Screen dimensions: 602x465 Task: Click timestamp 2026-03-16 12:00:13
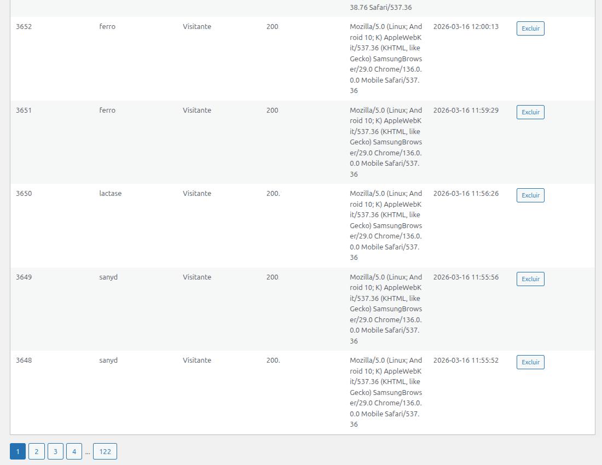465,27
